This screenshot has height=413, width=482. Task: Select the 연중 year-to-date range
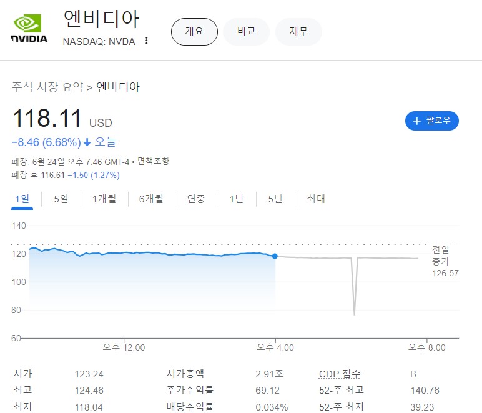pos(196,199)
